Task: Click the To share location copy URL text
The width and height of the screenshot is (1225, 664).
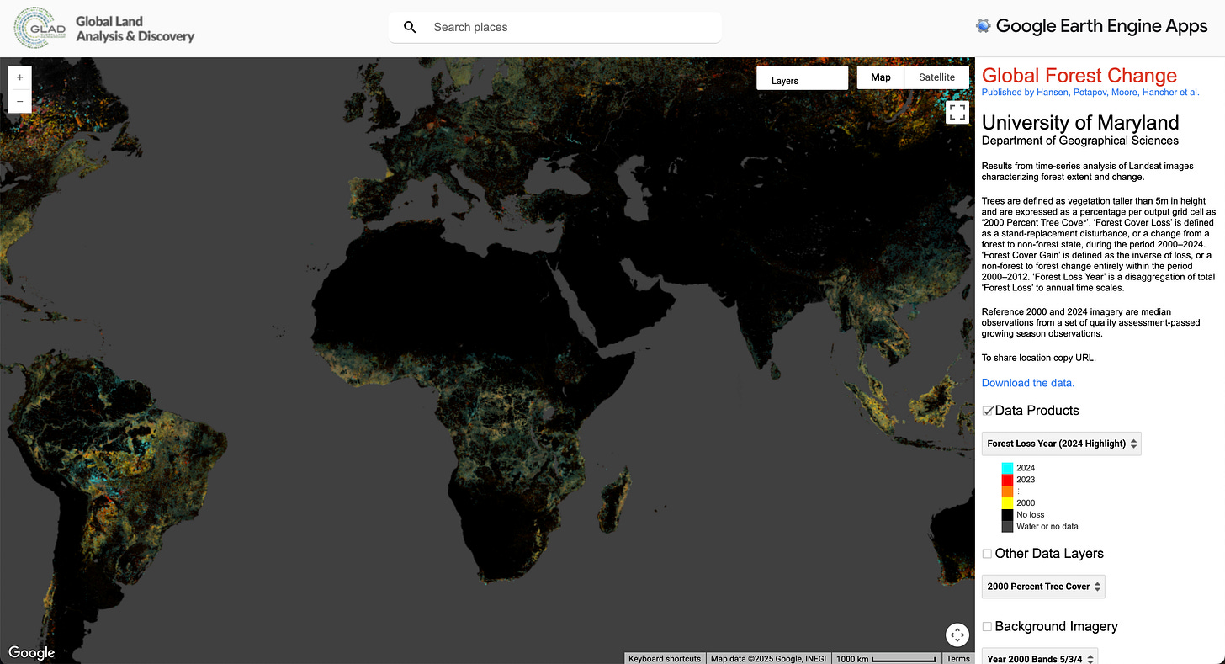Action: pyautogui.click(x=1040, y=358)
